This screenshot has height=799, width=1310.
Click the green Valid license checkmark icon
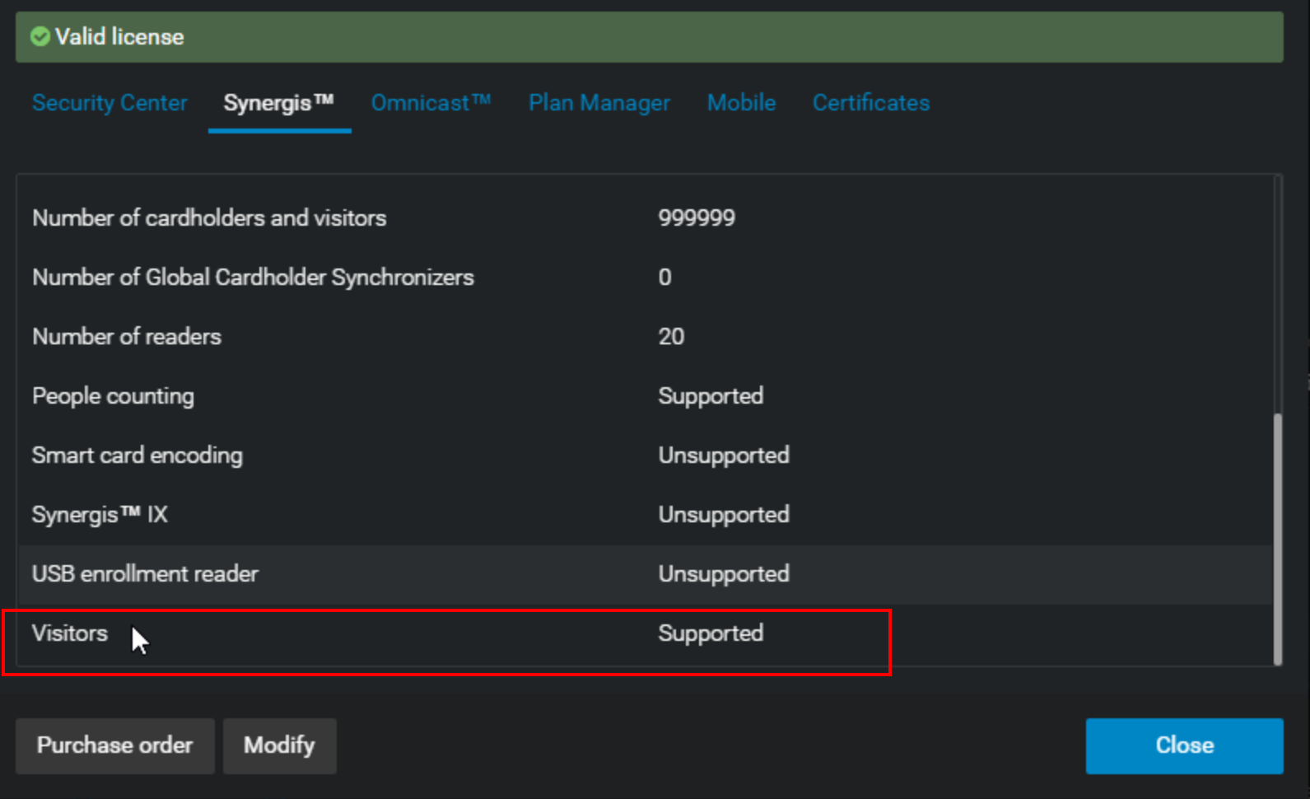click(40, 37)
